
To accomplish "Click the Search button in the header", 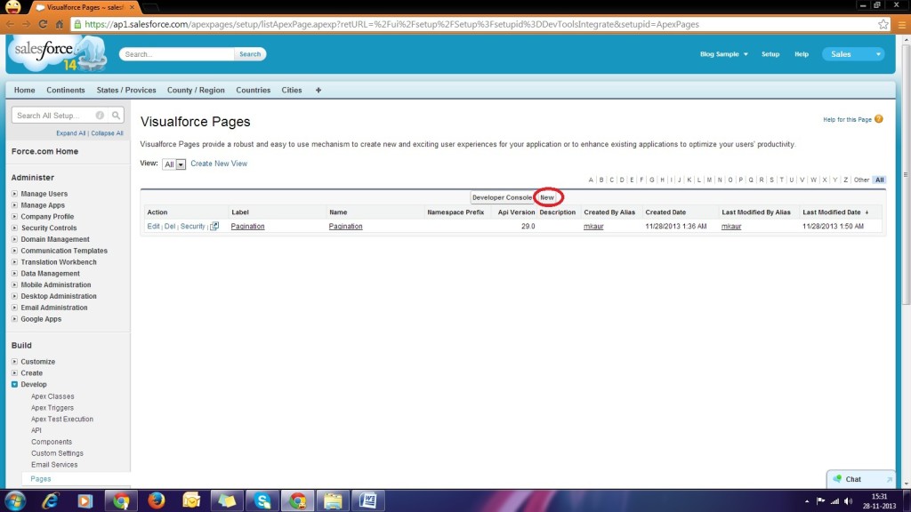I will pos(250,54).
